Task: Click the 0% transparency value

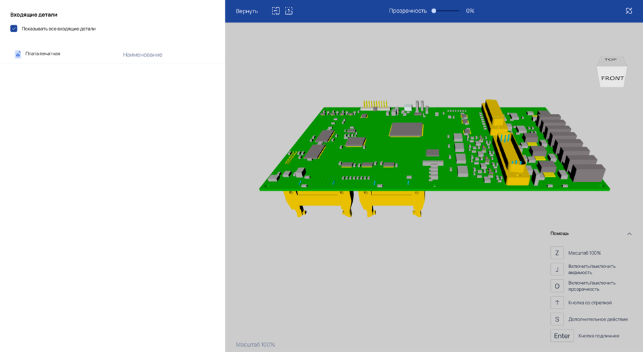Action: point(470,11)
